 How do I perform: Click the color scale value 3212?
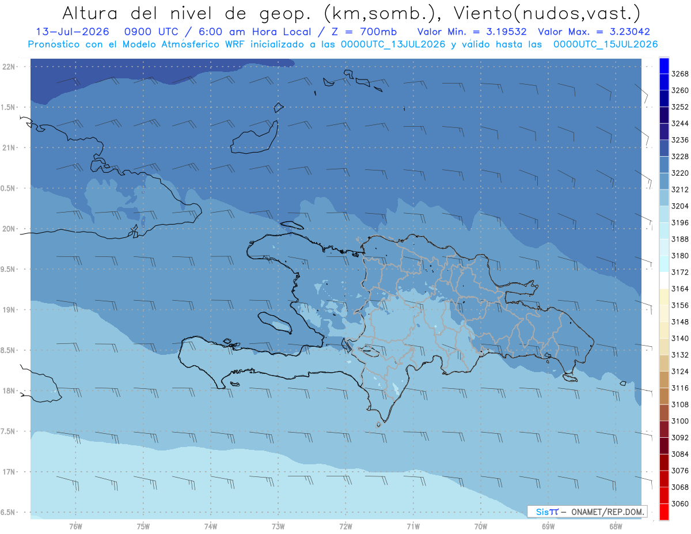coord(679,190)
